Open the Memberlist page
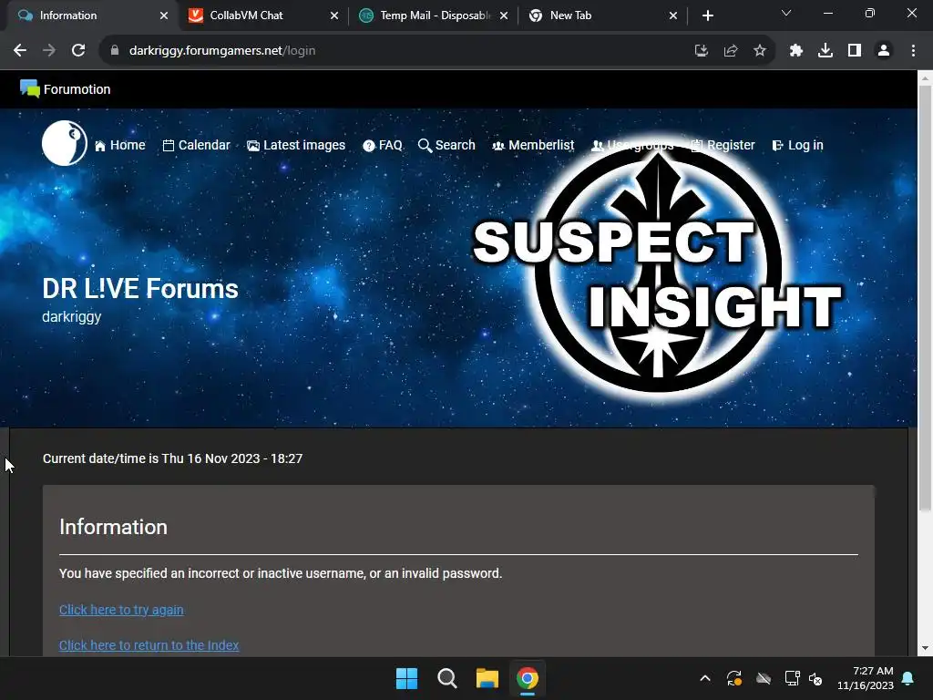The width and height of the screenshot is (933, 700). (x=533, y=145)
